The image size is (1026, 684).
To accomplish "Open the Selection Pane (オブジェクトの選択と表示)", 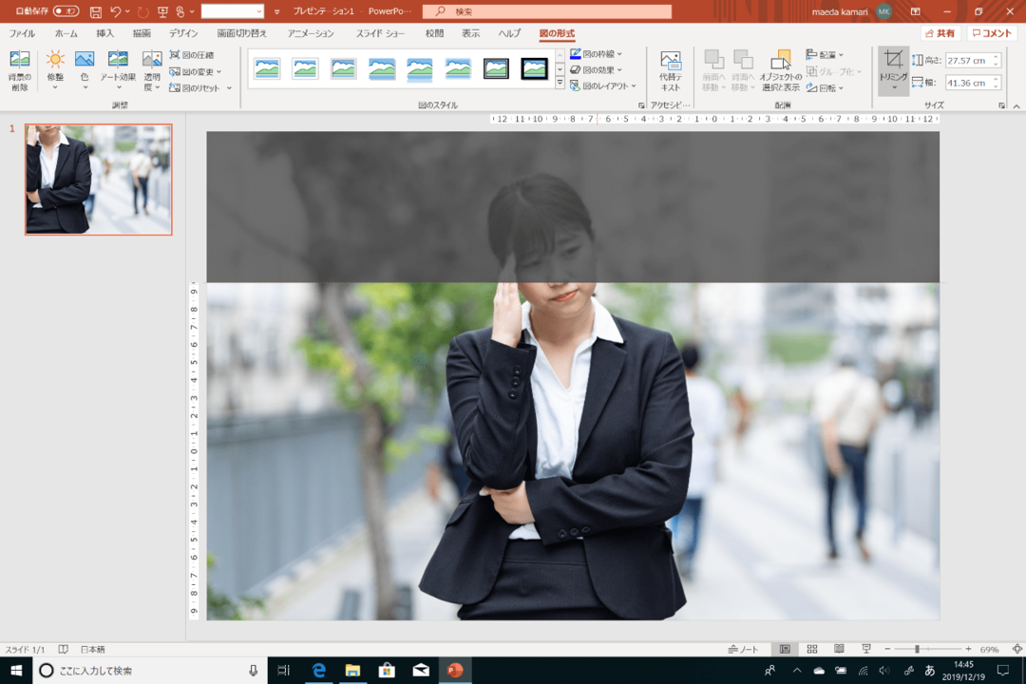I will tap(780, 70).
